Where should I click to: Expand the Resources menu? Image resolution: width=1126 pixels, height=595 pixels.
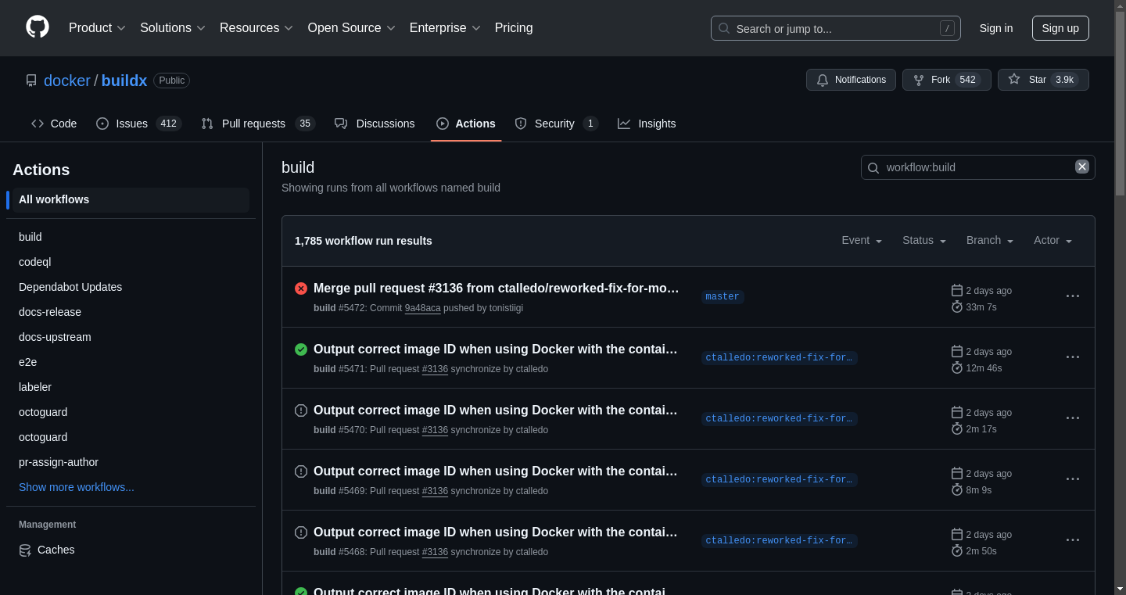256,27
